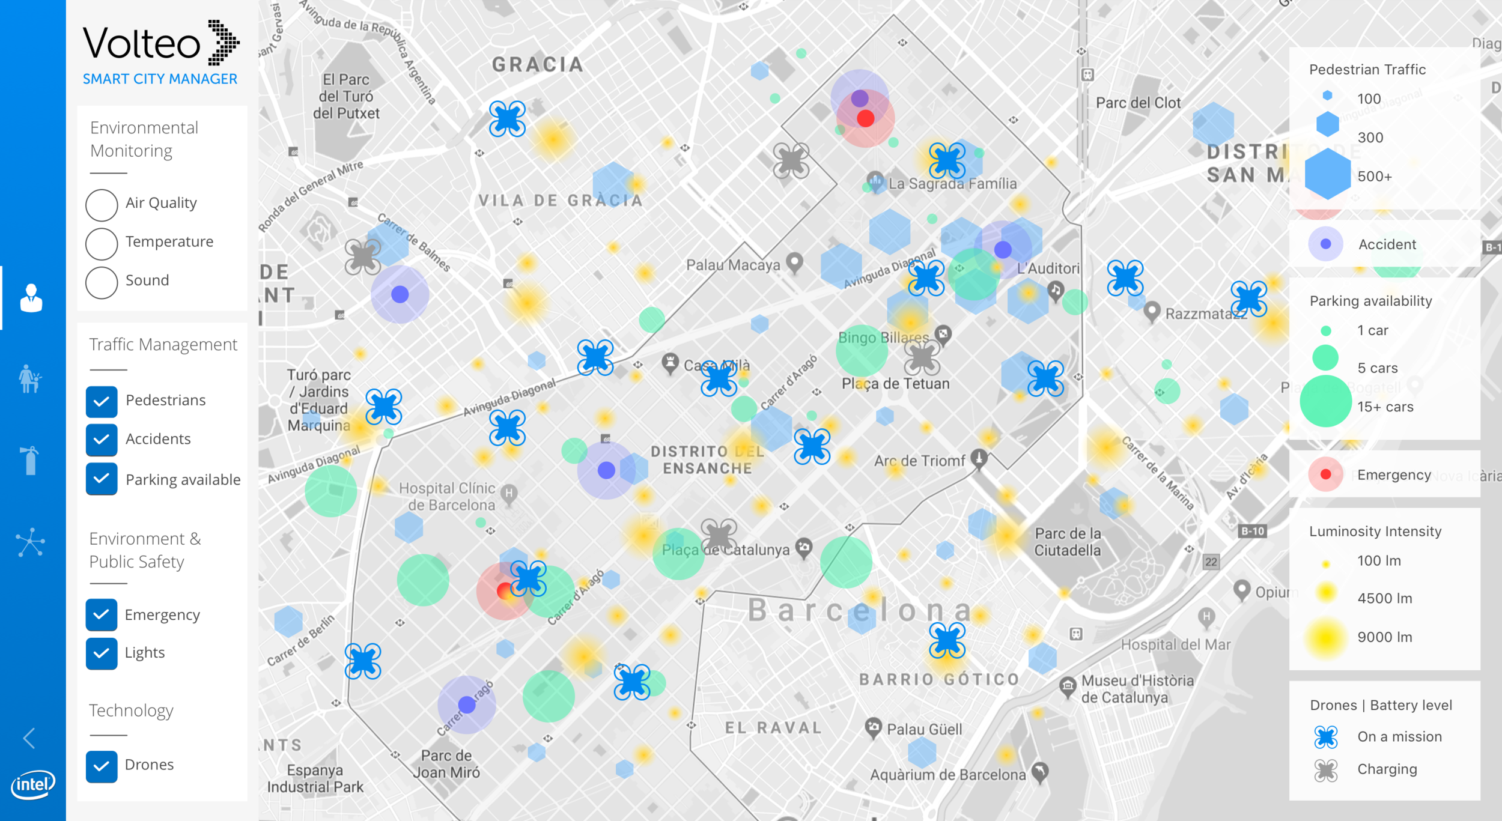Click the Environmental Monitoring heading
1502x821 pixels.
coord(144,139)
